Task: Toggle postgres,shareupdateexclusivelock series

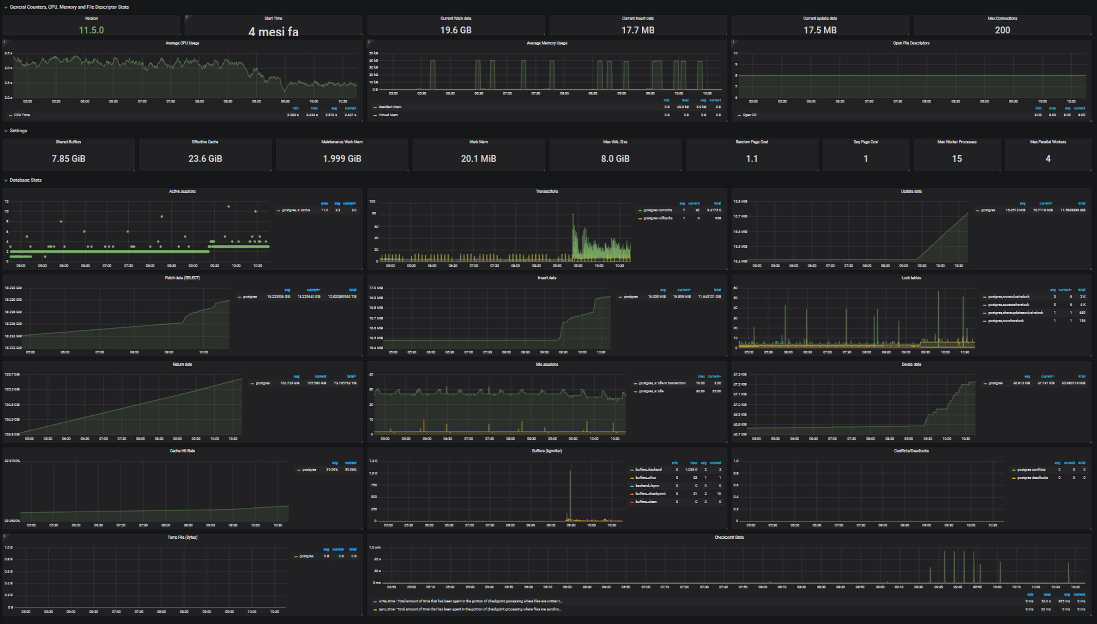Action: click(x=1015, y=313)
